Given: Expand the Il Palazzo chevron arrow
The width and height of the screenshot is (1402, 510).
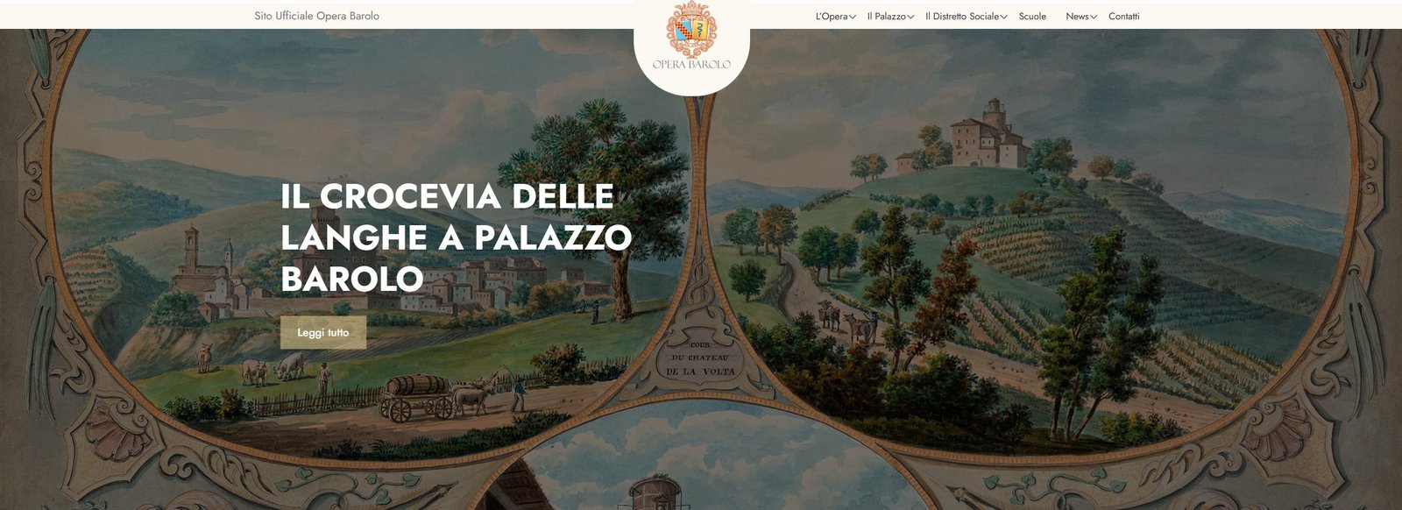Looking at the screenshot, I should click(910, 17).
